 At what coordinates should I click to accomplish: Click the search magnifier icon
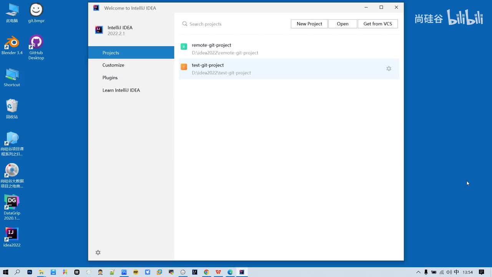(185, 24)
